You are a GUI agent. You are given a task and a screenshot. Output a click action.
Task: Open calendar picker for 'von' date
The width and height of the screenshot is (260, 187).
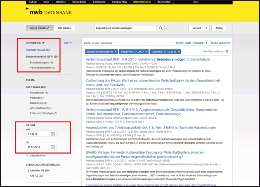pos(53,134)
